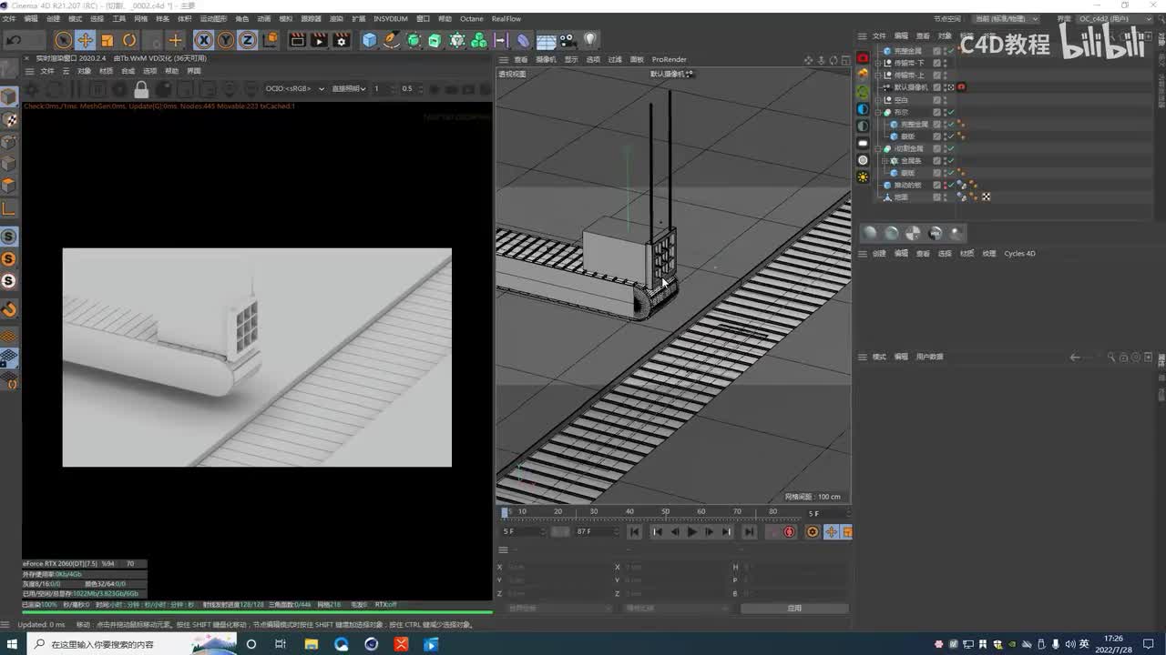Click the light bulb icon in toolbar

(x=590, y=40)
